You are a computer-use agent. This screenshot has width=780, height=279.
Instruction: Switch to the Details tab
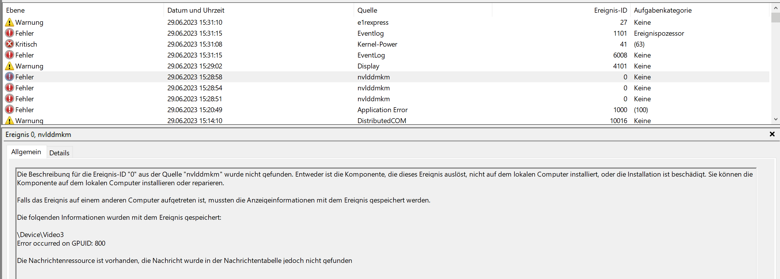pos(59,153)
